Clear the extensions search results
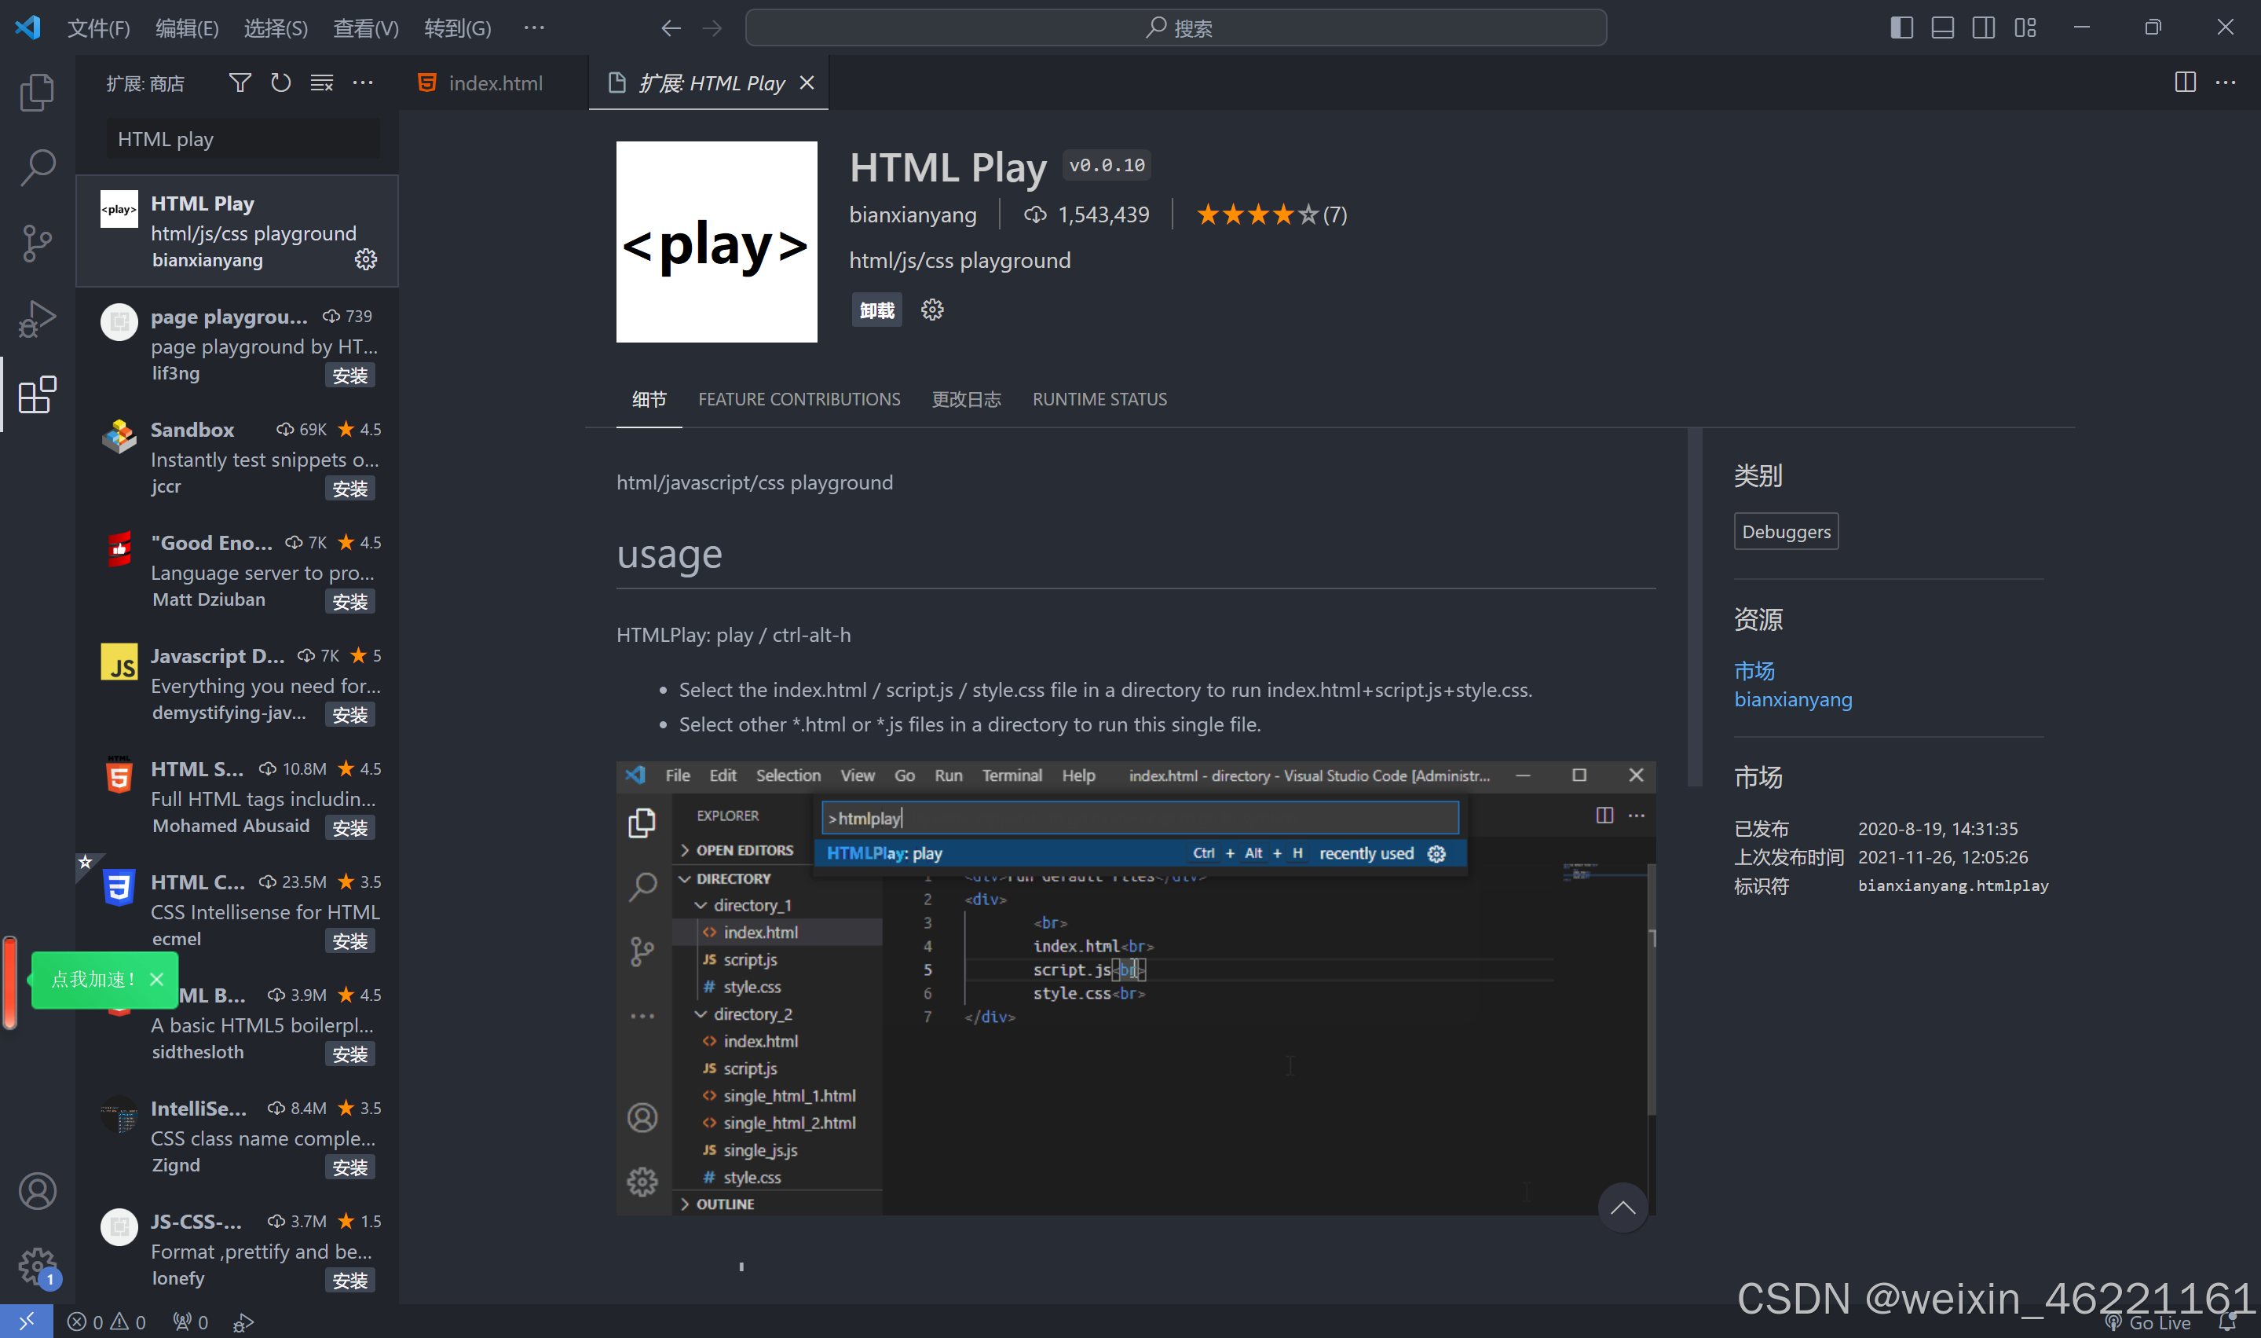 coord(322,82)
